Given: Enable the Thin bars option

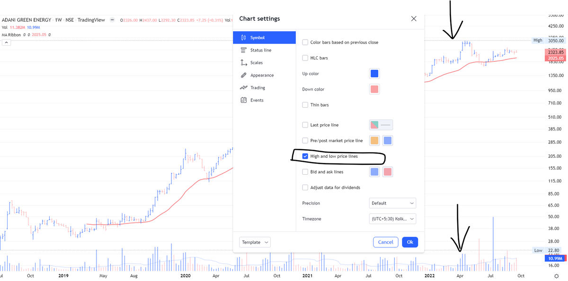Looking at the screenshot, I should click(305, 105).
